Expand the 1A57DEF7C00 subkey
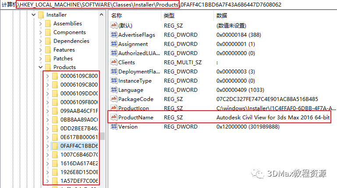This screenshot has width=337, height=188. point(48,181)
